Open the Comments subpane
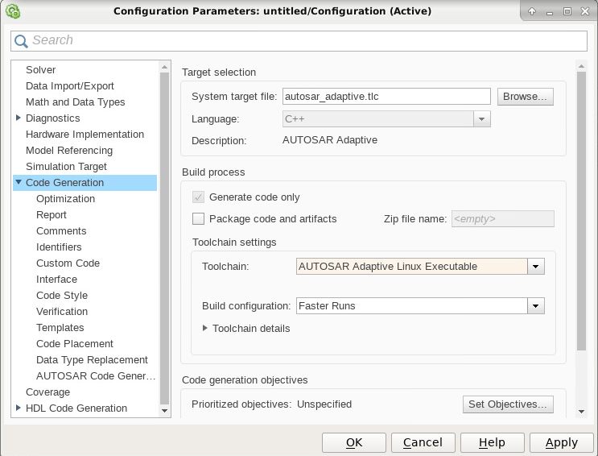 [61, 231]
